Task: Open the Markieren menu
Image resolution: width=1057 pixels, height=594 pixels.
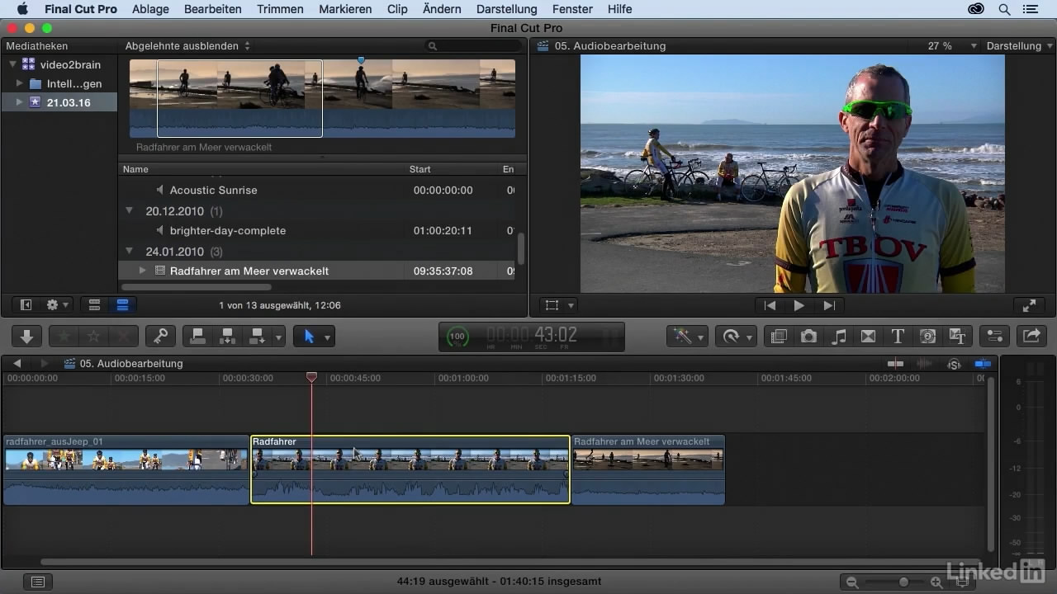Action: (345, 9)
